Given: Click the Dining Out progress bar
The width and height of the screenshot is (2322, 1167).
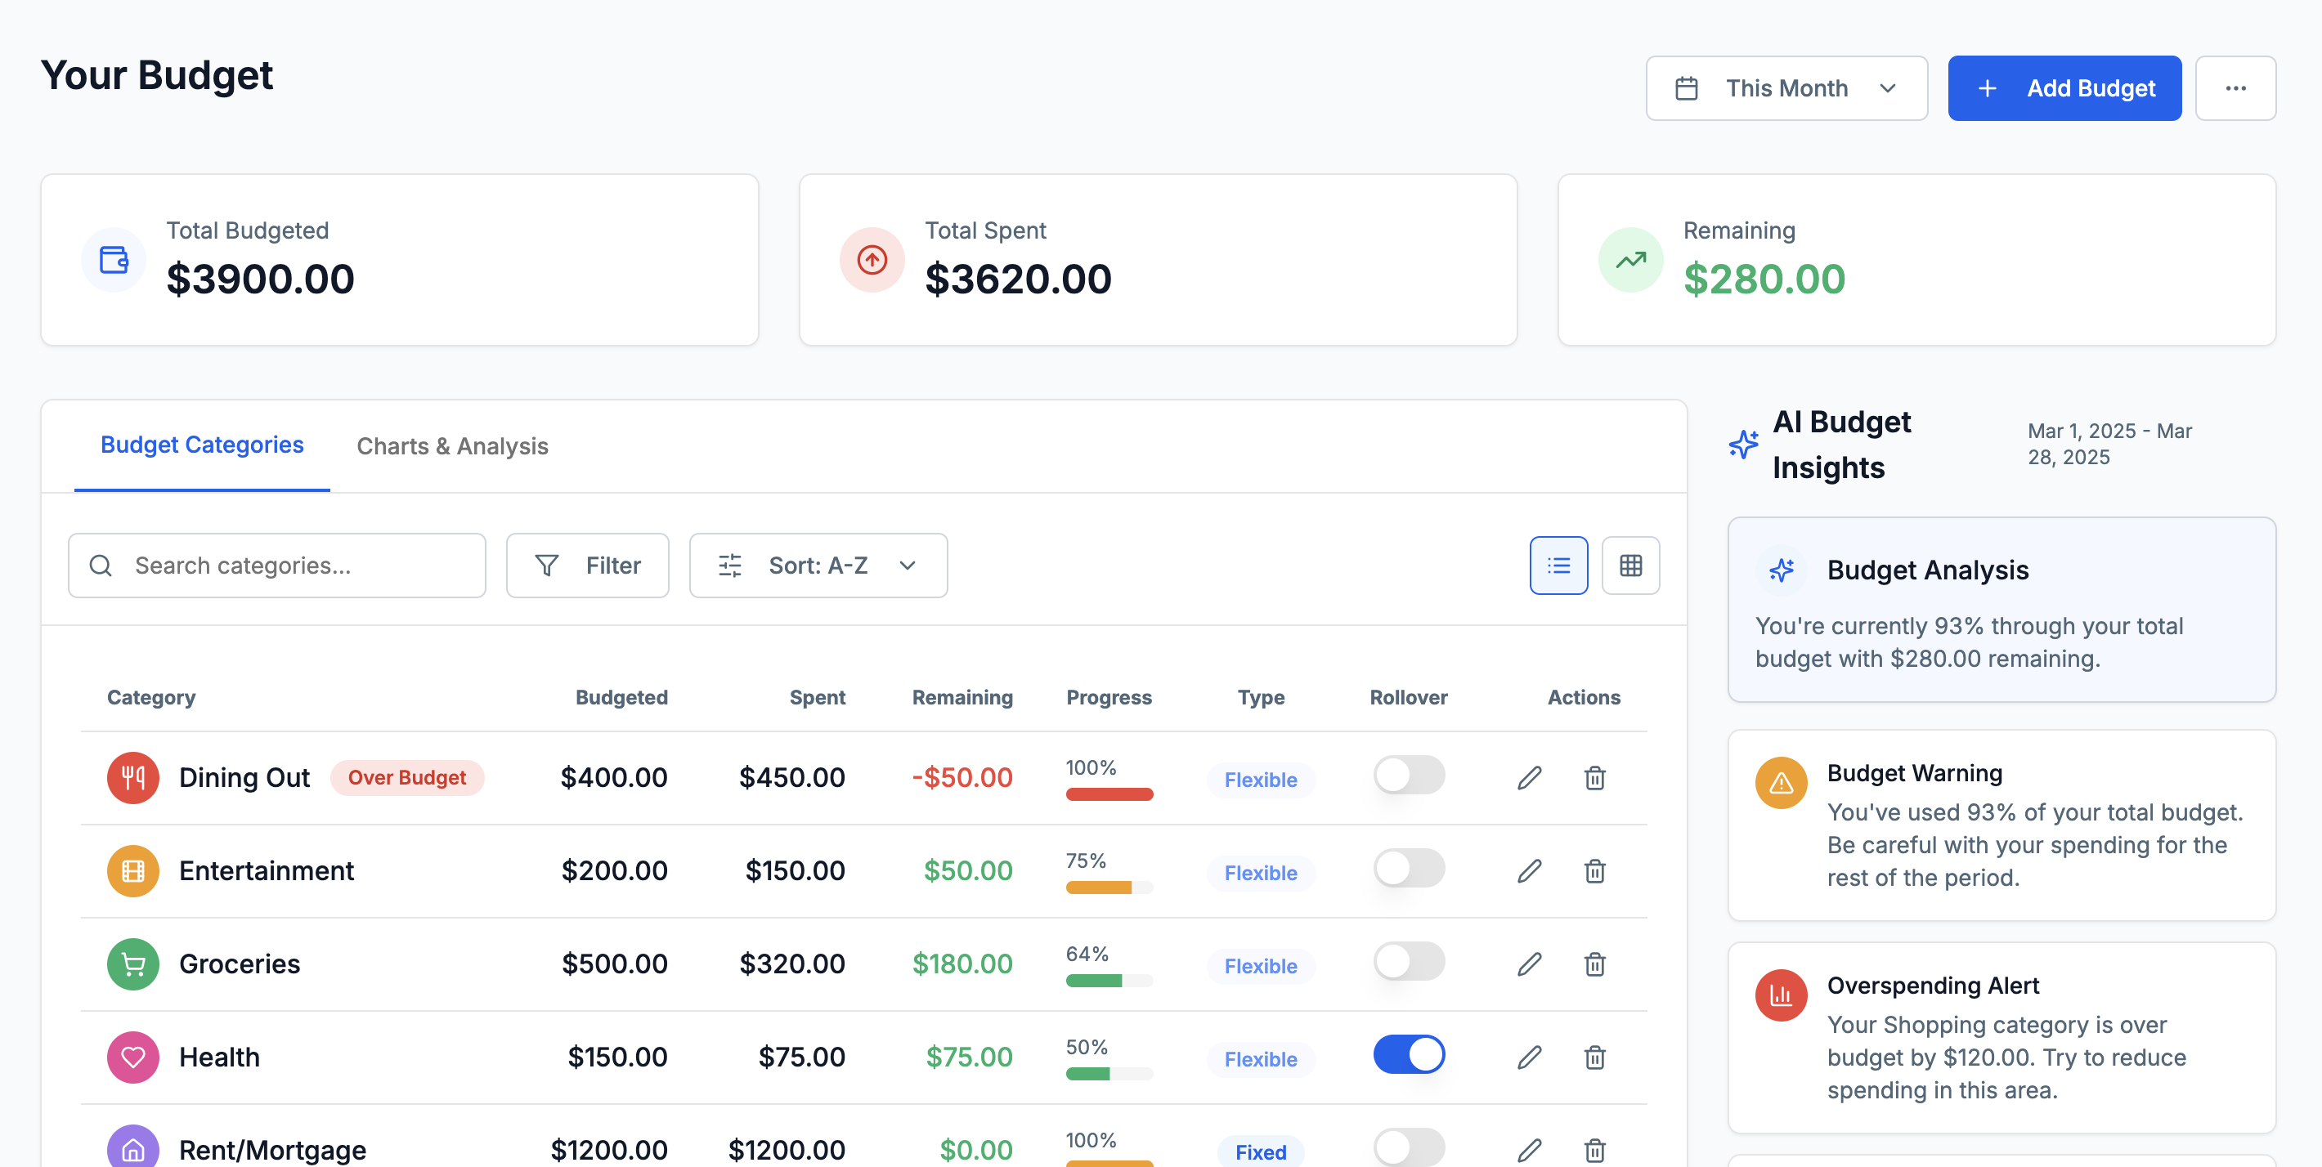Looking at the screenshot, I should point(1108,794).
